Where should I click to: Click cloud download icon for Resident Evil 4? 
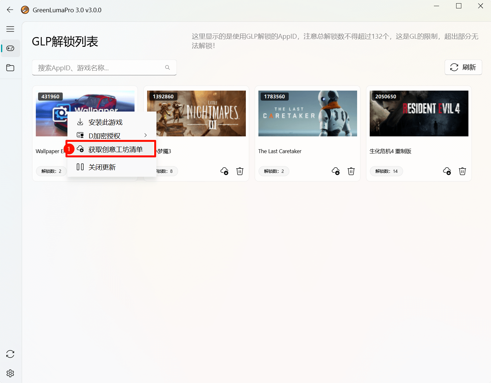coord(447,171)
